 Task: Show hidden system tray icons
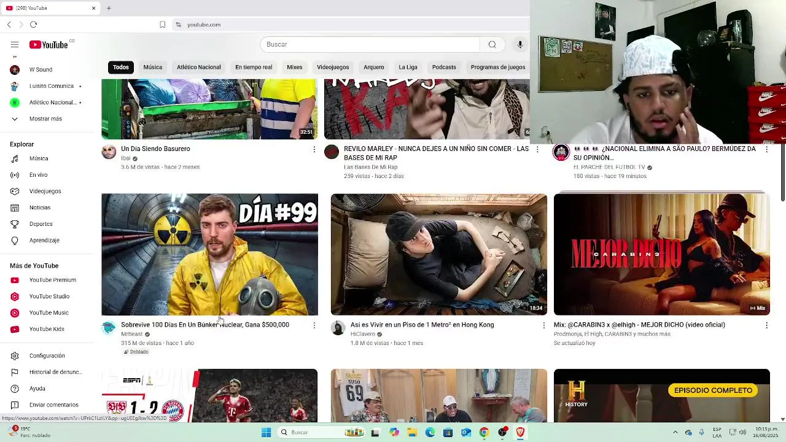point(675,432)
